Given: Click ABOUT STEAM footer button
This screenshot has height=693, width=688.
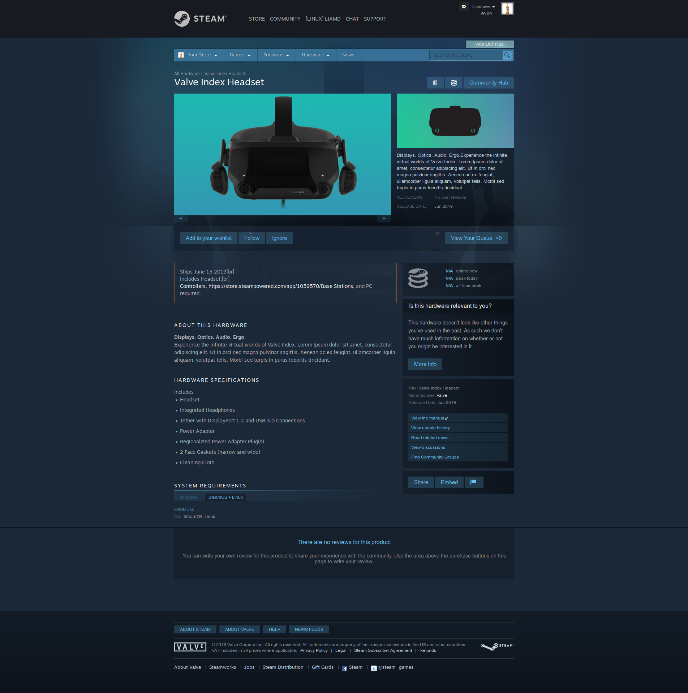Looking at the screenshot, I should pyautogui.click(x=195, y=629).
